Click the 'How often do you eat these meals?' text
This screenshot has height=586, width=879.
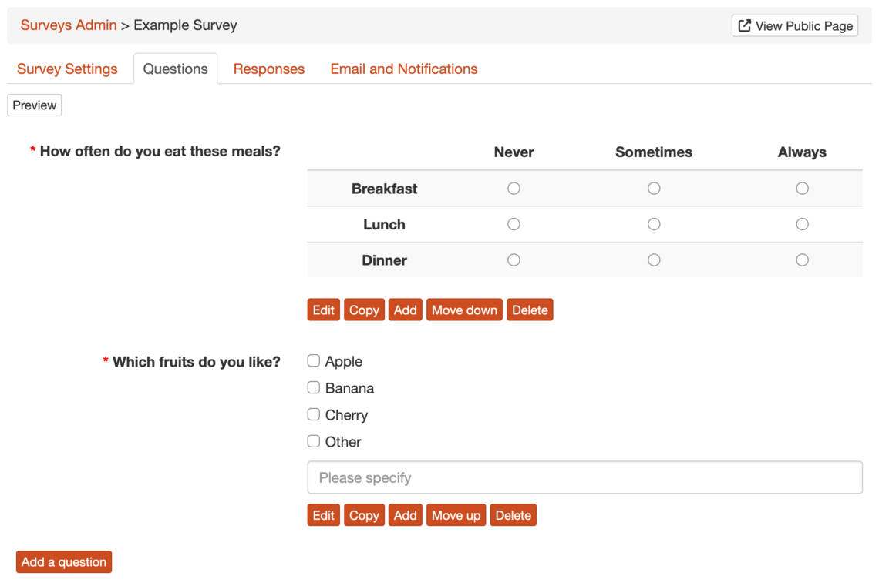160,152
